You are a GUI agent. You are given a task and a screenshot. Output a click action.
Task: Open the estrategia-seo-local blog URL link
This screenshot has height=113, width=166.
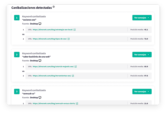point(53,30)
